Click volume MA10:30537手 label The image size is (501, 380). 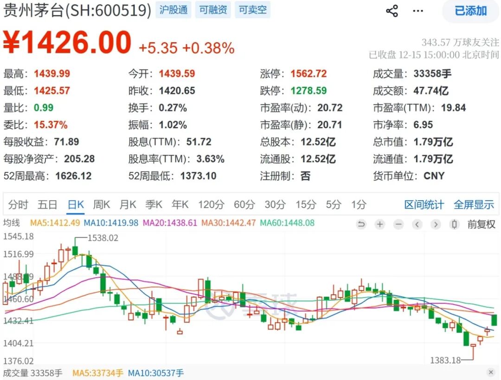point(156,373)
